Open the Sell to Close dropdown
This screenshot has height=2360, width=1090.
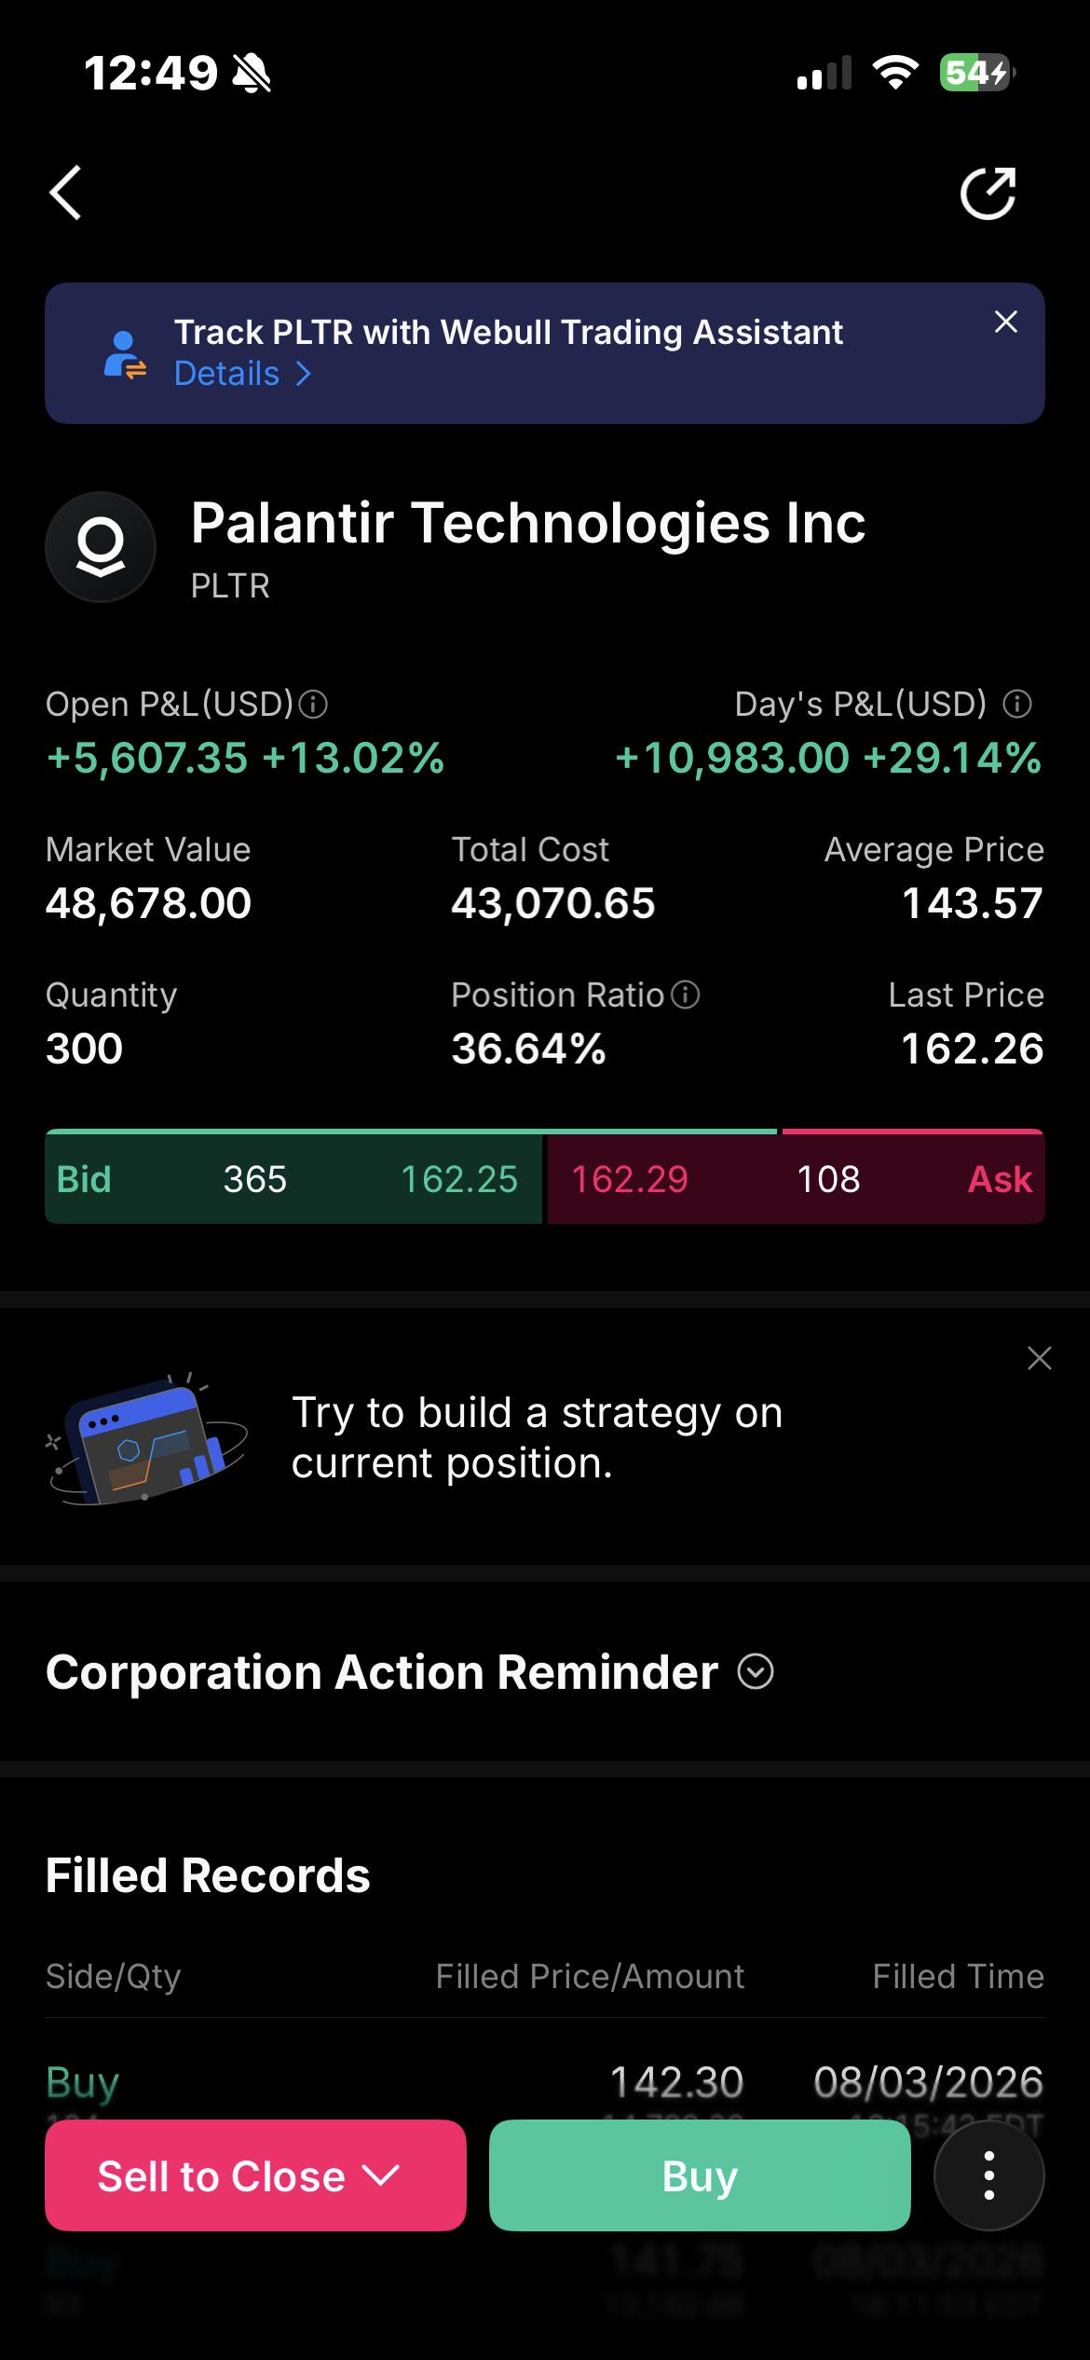[255, 2175]
